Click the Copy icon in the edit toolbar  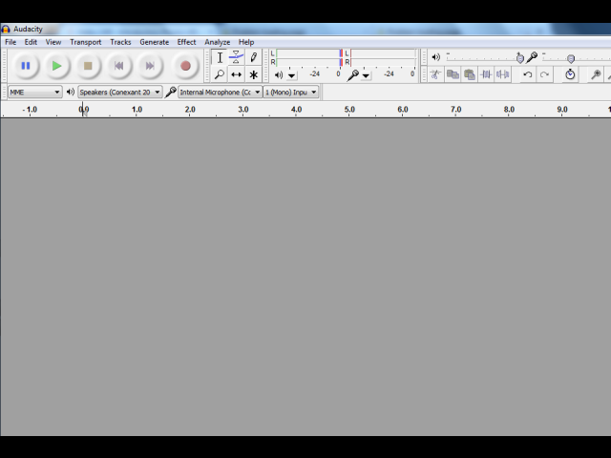(x=453, y=74)
